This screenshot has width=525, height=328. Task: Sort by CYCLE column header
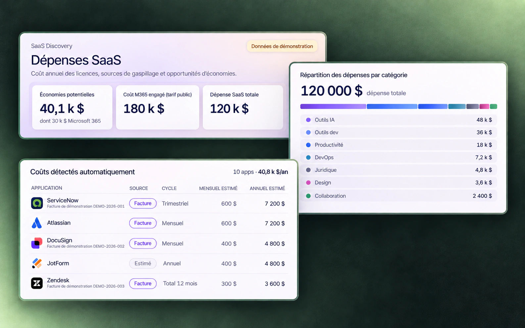point(169,188)
